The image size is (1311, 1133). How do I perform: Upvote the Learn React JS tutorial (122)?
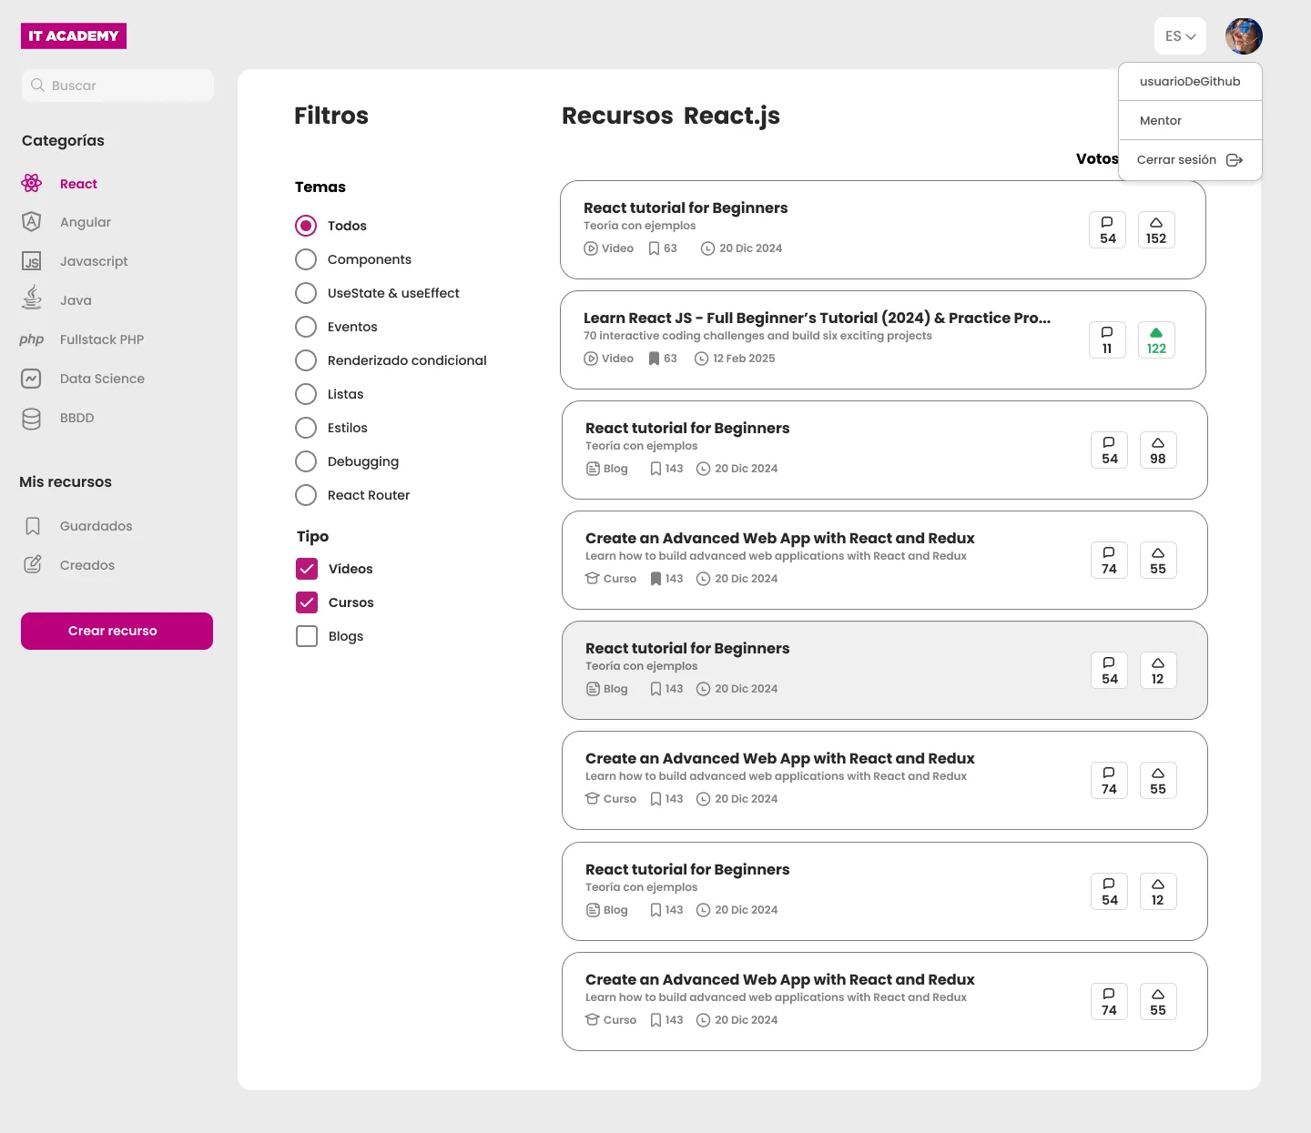1156,340
